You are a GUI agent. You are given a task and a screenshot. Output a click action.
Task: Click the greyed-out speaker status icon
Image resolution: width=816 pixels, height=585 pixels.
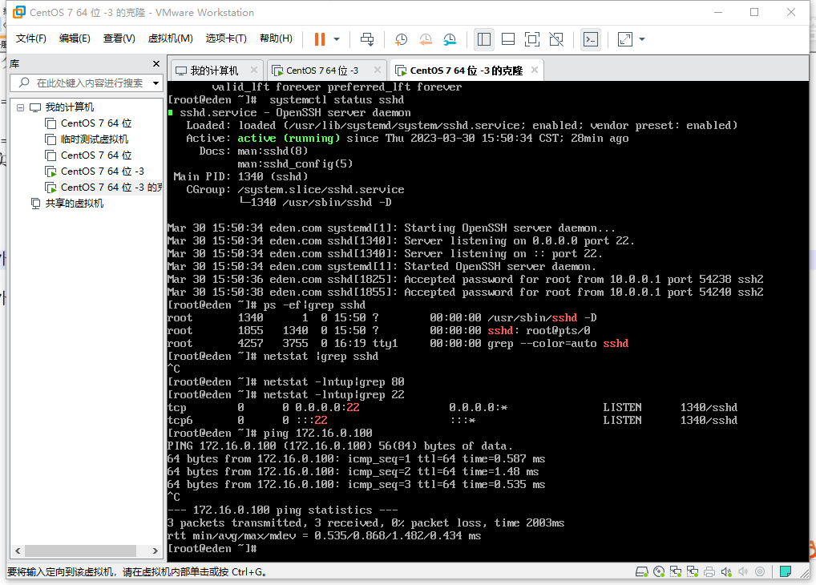743,572
